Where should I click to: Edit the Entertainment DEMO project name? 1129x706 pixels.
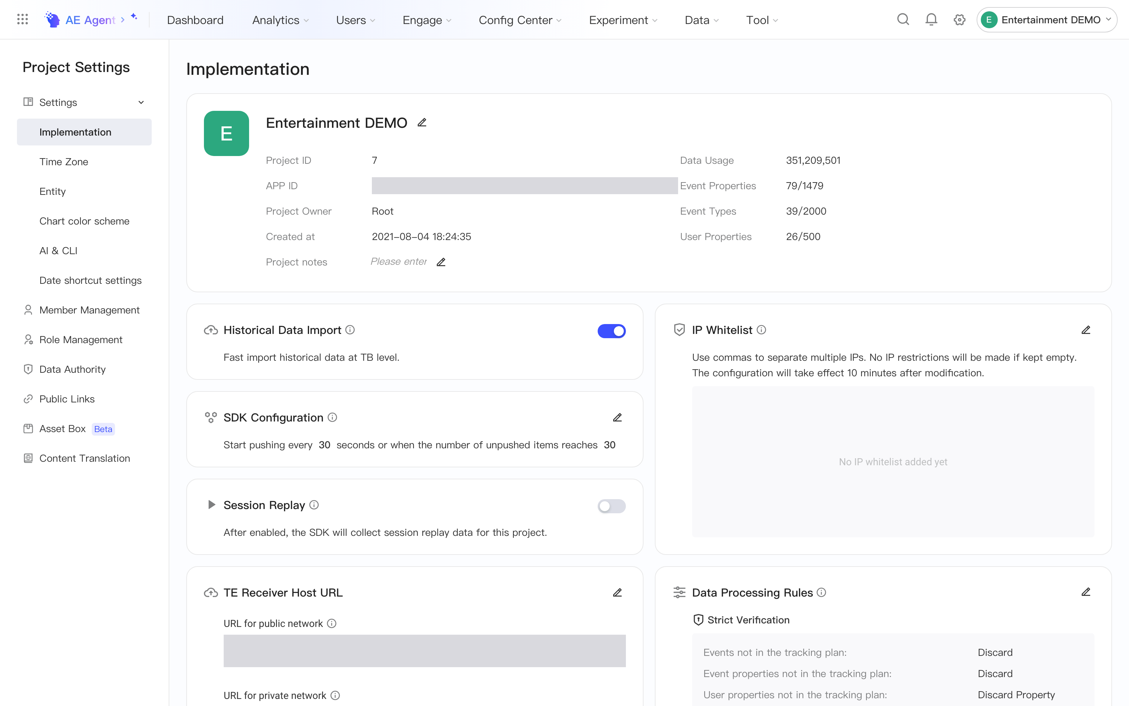(x=422, y=123)
